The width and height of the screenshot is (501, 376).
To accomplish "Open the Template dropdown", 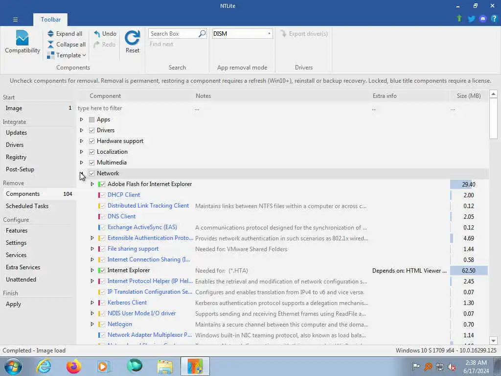I will pos(67,55).
